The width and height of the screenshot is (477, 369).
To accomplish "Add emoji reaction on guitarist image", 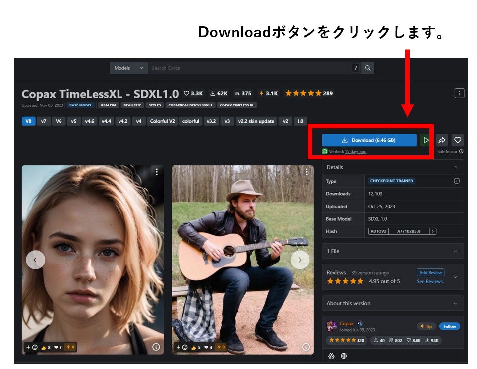I will pos(182,347).
